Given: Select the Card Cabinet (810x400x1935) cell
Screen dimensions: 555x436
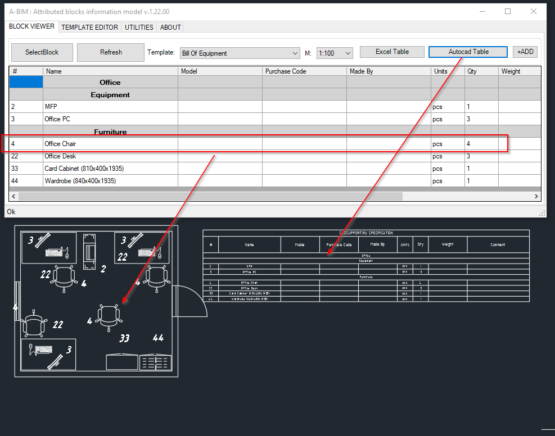Looking at the screenshot, I should (110, 169).
